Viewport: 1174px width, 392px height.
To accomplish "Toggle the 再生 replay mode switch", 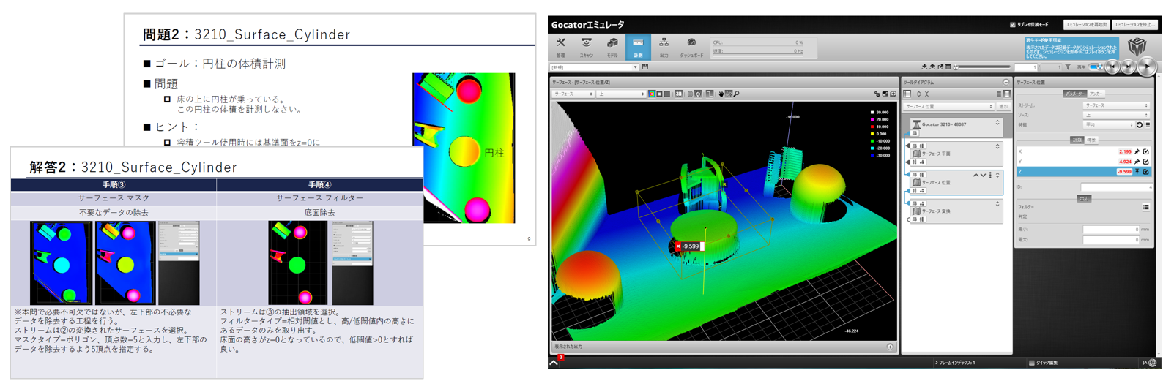I will coord(1096,67).
